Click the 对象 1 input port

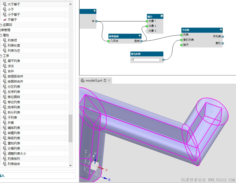(x=147, y=21)
